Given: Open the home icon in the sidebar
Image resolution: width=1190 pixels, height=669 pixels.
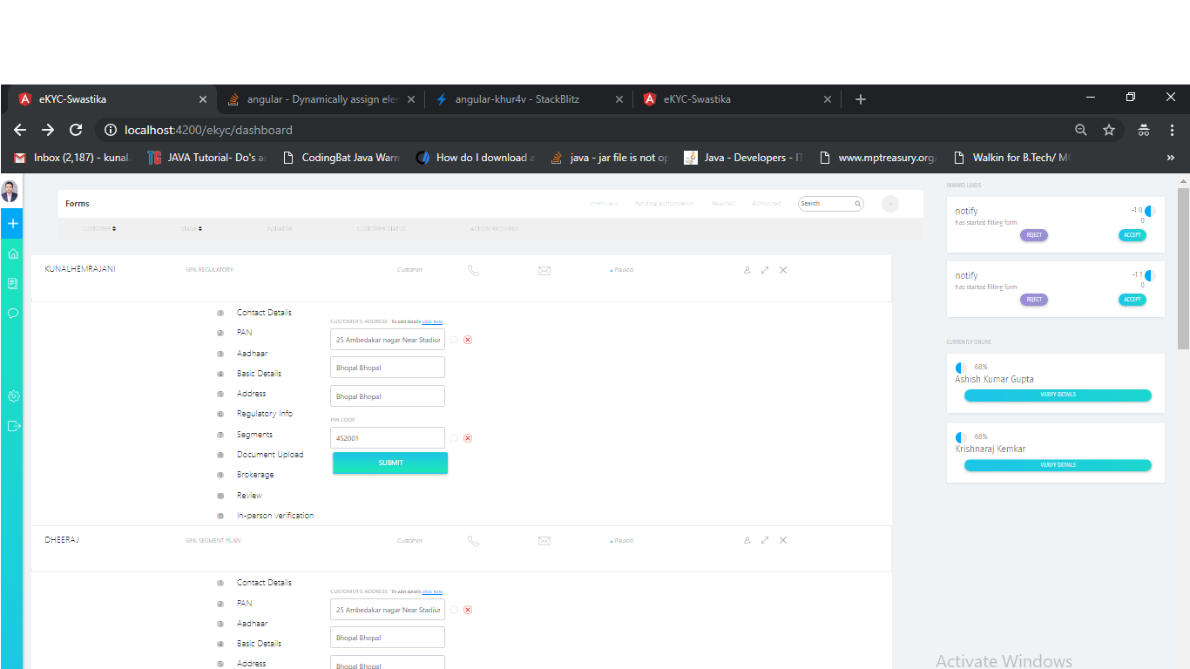Looking at the screenshot, I should click(13, 253).
